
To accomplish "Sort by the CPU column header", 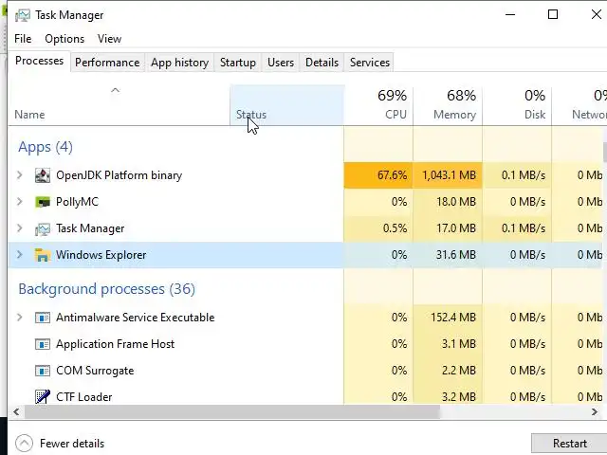I will click(x=378, y=105).
